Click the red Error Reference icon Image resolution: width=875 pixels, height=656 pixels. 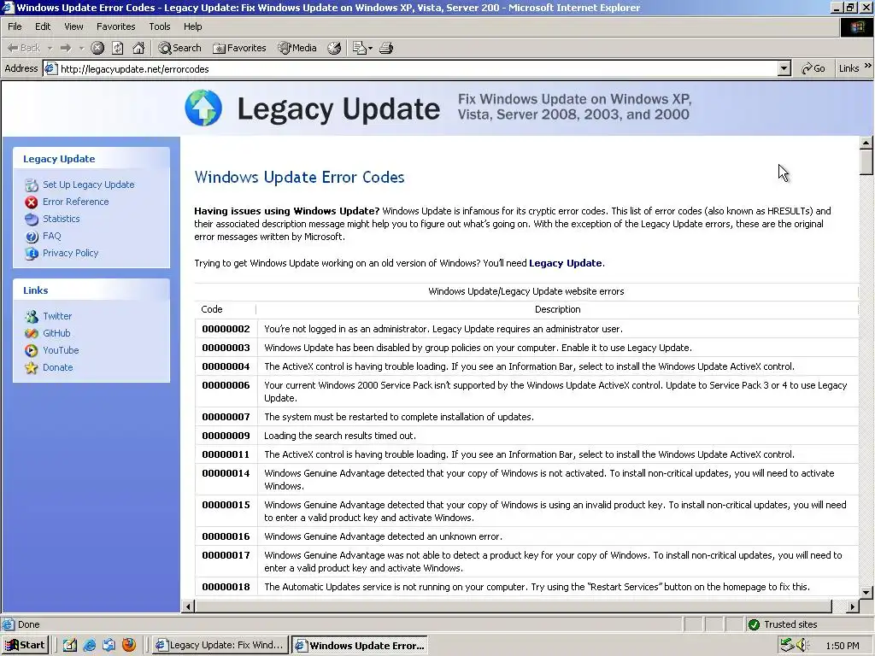coord(32,202)
